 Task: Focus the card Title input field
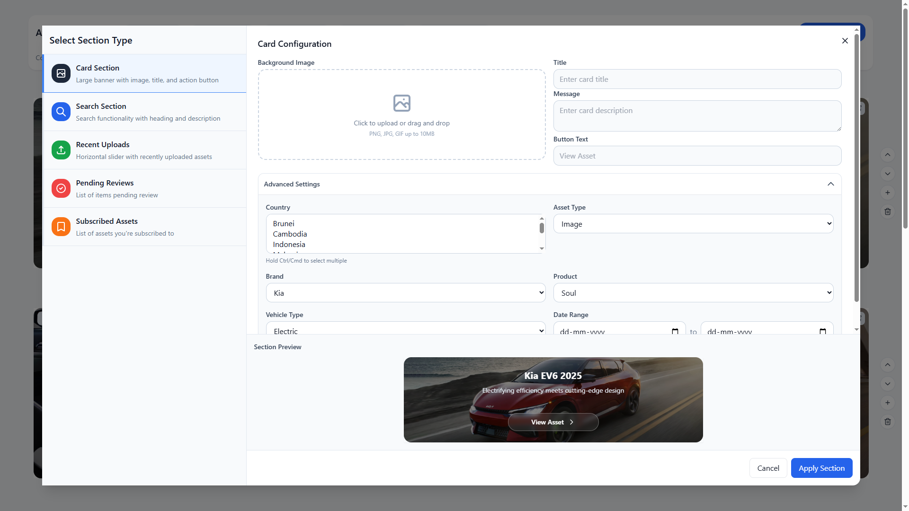pyautogui.click(x=697, y=79)
